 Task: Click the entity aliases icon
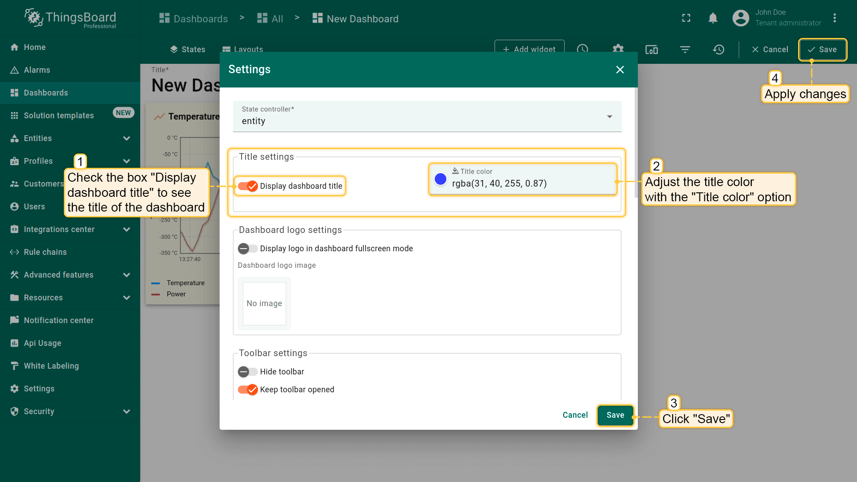coord(652,50)
